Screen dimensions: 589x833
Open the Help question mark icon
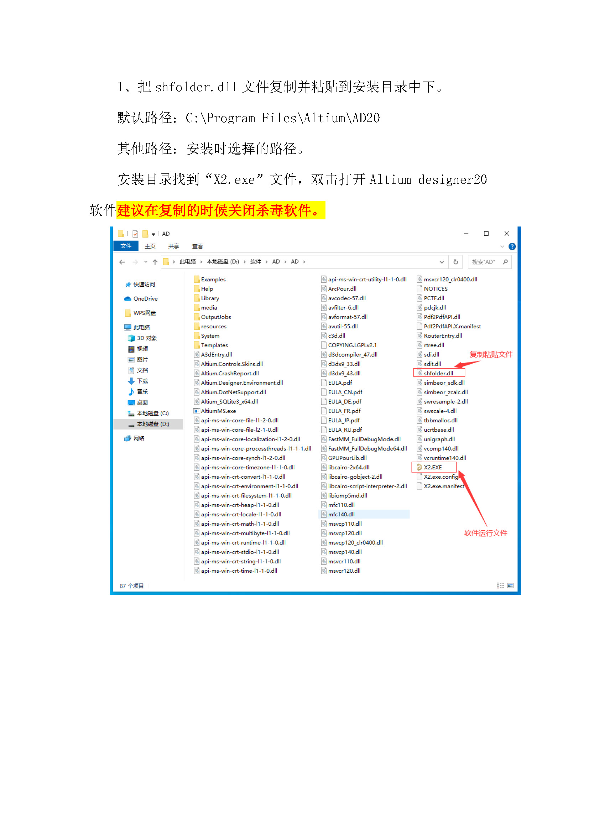pos(512,247)
